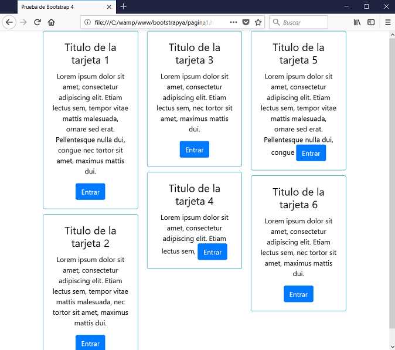This screenshot has height=350, width=395.
Task: Open a new tab with plus button
Action: 124,6
